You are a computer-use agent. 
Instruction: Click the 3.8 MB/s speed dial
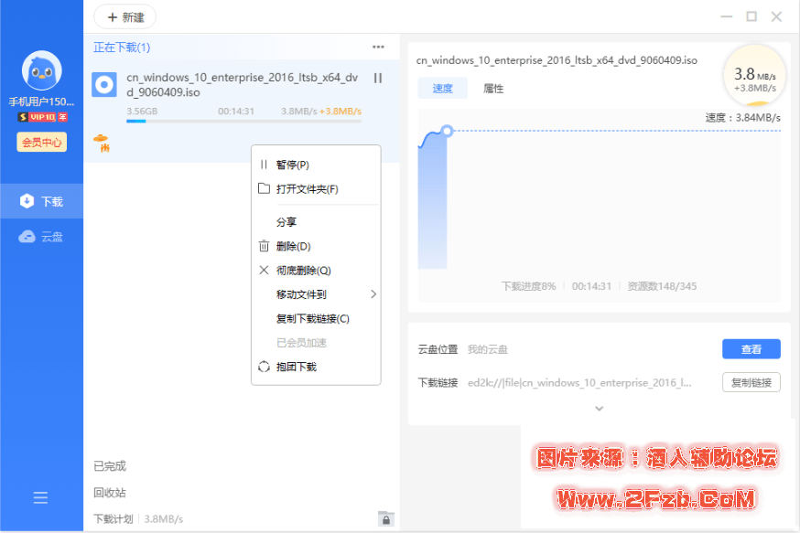[754, 77]
